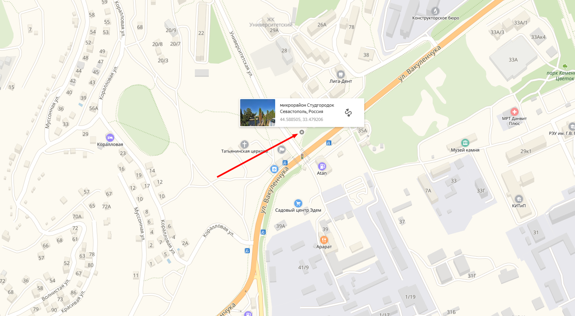
Task: Click the bus stop icon near building 35A
Action: (x=329, y=143)
